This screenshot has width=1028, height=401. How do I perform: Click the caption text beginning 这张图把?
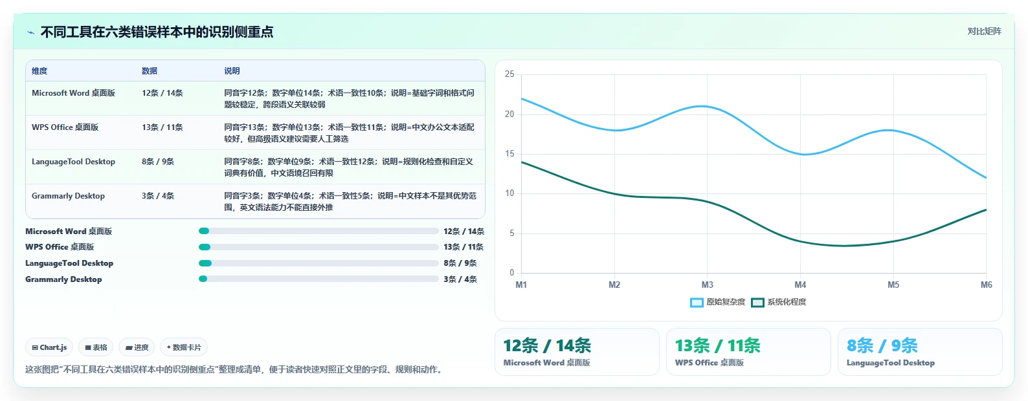(x=236, y=370)
